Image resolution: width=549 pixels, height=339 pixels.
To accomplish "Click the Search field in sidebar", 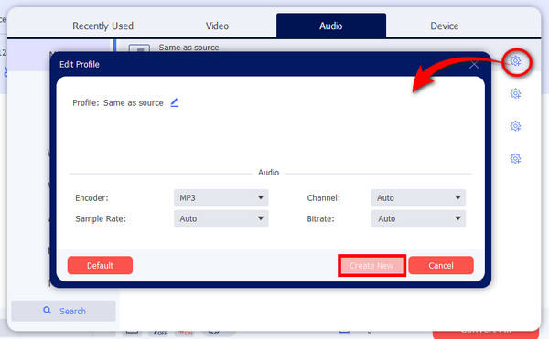I will [63, 311].
